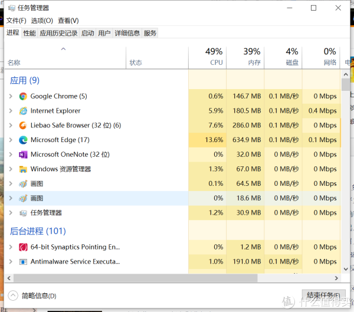Viewport: 354px width, 312px height.
Task: Switch to the 详细信息 tab
Action: pos(127,34)
